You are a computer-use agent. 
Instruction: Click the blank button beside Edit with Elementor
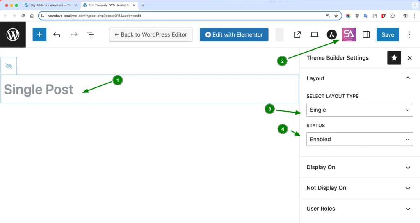pyautogui.click(x=279, y=34)
